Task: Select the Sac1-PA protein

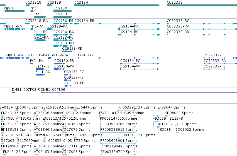Action: tap(40, 75)
